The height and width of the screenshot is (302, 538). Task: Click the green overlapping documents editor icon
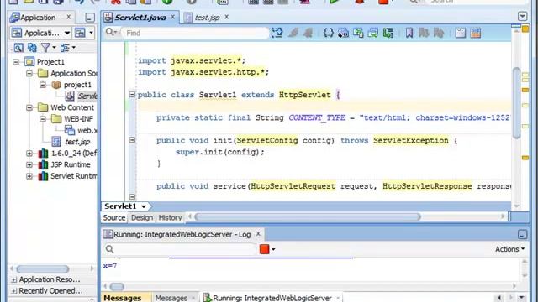[x=358, y=33]
